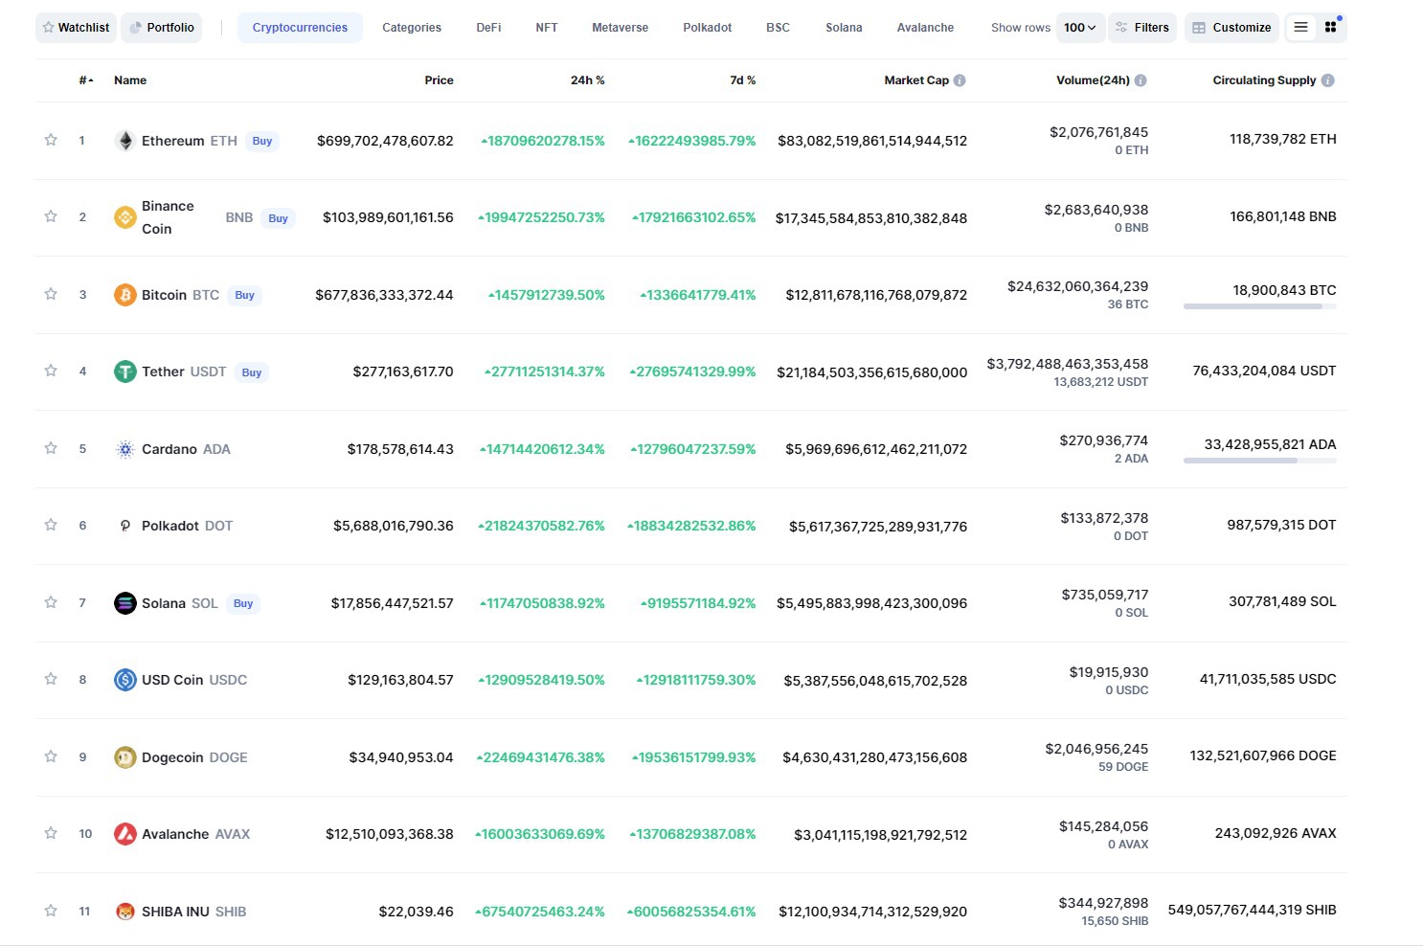Open the Filters button
Viewport: 1423px width, 947px height.
tap(1142, 28)
